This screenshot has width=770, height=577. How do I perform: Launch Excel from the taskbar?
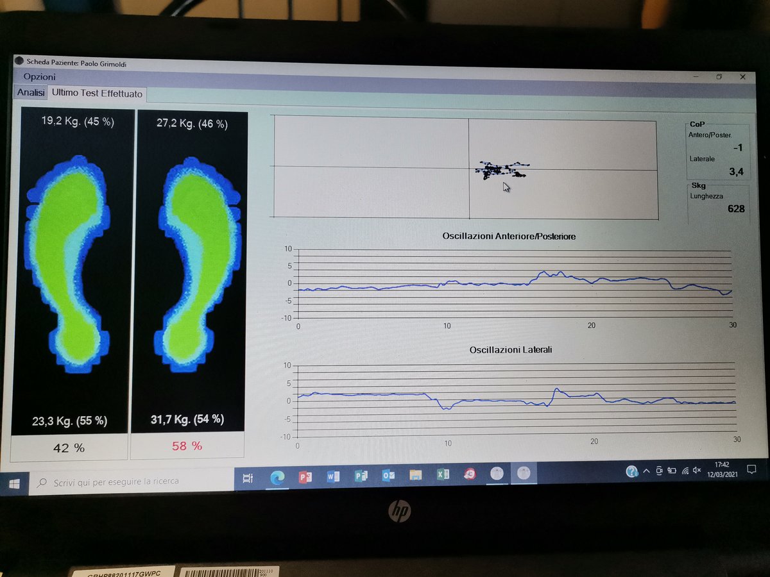coord(443,475)
